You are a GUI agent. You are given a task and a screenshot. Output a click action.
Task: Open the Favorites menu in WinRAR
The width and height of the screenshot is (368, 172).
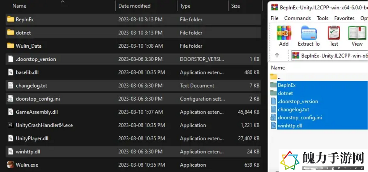(344, 18)
